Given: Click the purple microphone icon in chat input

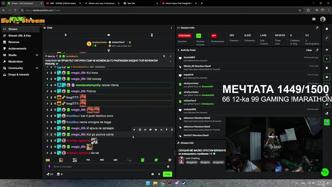Looking at the screenshot, I should (49, 167).
